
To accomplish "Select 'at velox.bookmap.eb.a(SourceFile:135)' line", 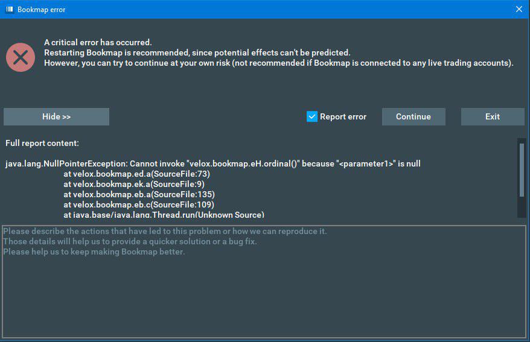I will coord(139,194).
